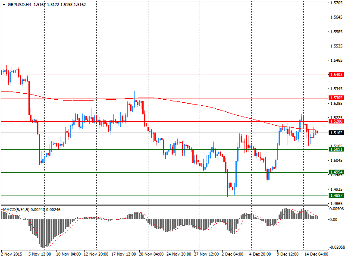Image resolution: width=345 pixels, height=259 pixels.
Task: Click the 10 Nov 04:00 time label
Action: tap(69, 254)
